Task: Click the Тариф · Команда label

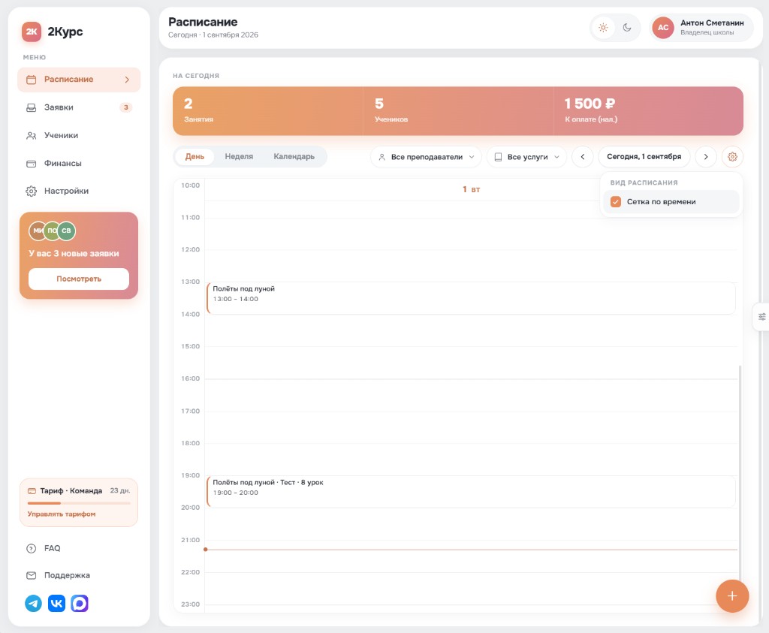Action: (71, 491)
